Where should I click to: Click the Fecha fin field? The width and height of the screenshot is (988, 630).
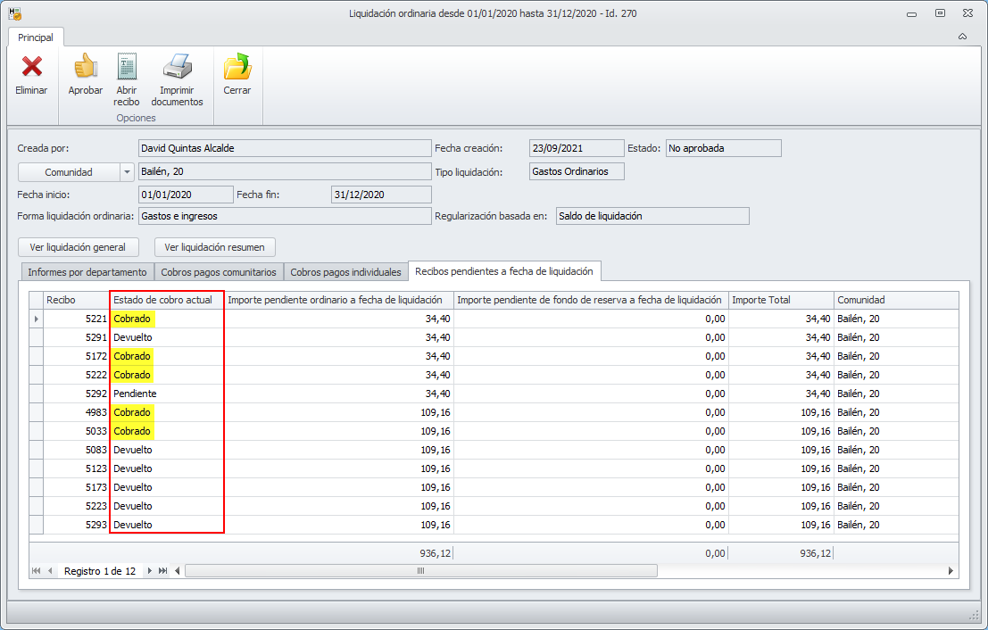tap(381, 195)
